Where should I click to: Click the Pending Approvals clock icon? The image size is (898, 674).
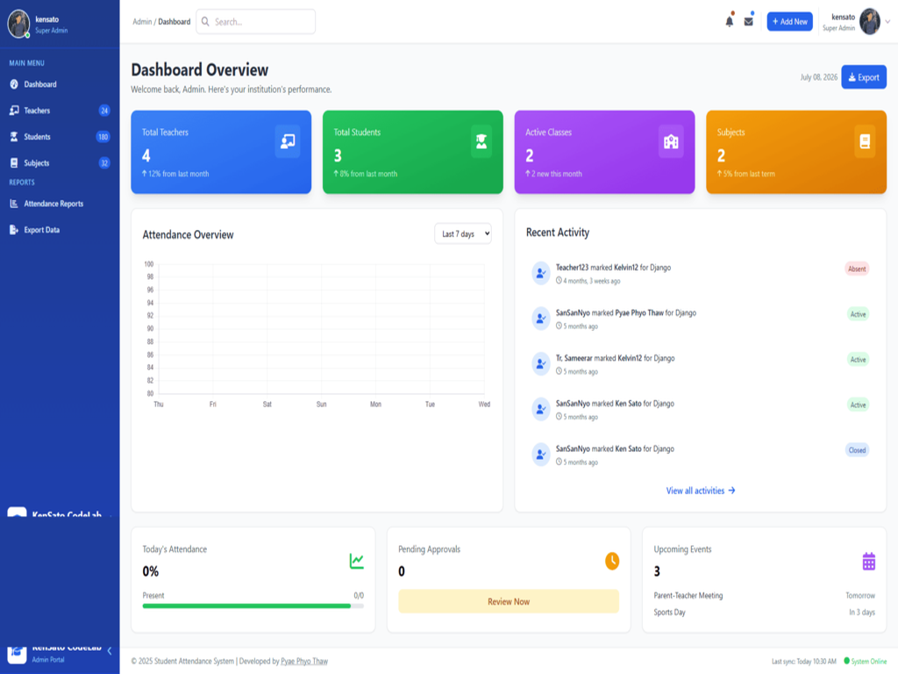[x=612, y=561]
